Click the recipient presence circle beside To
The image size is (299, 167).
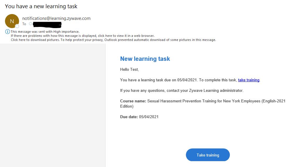coord(30,24)
